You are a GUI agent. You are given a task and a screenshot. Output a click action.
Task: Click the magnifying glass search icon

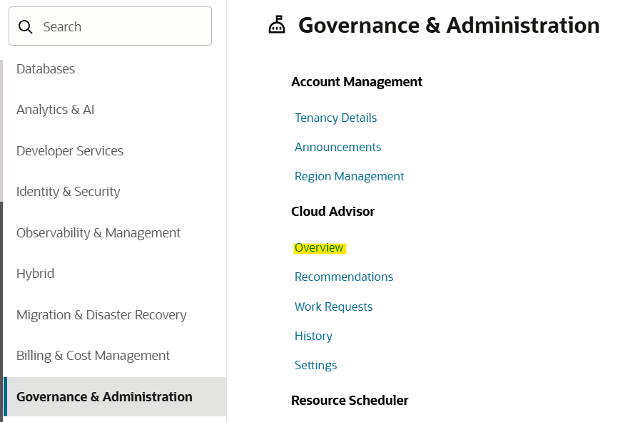point(26,27)
